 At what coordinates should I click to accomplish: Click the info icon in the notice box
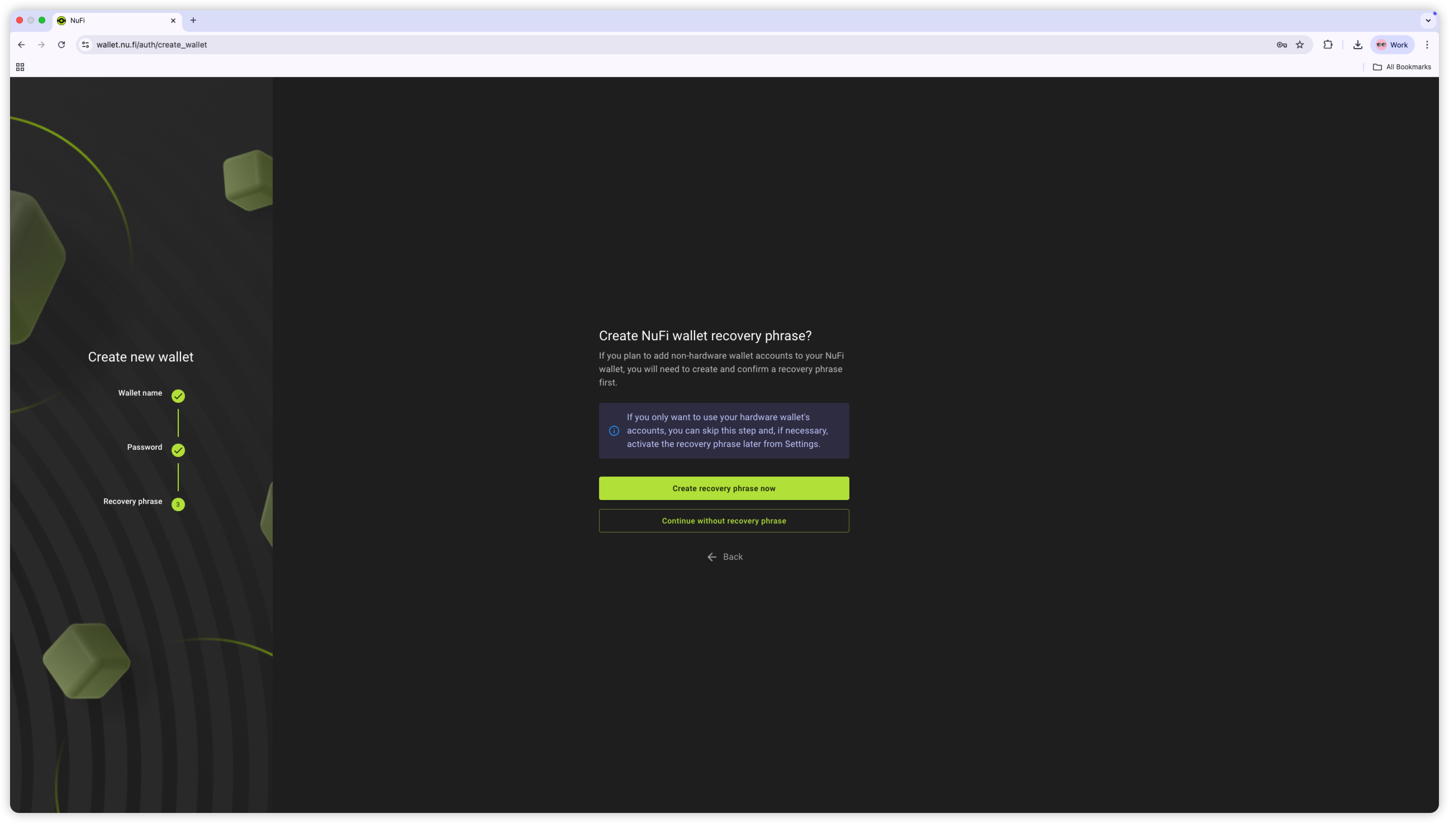click(614, 431)
